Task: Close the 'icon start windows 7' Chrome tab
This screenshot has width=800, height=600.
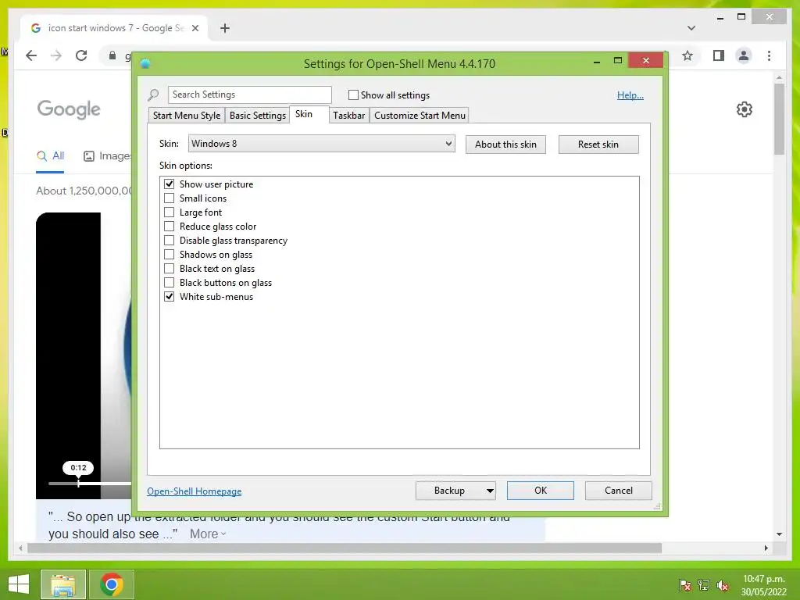Action: pyautogui.click(x=195, y=28)
